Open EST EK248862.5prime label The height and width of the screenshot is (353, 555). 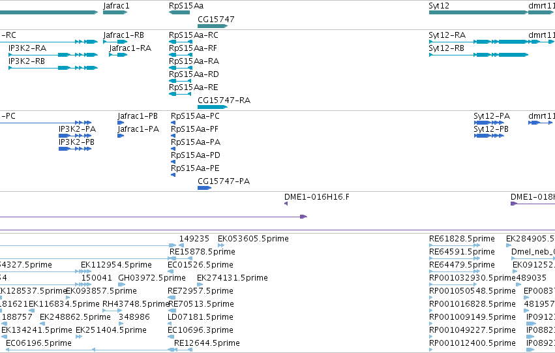75,317
